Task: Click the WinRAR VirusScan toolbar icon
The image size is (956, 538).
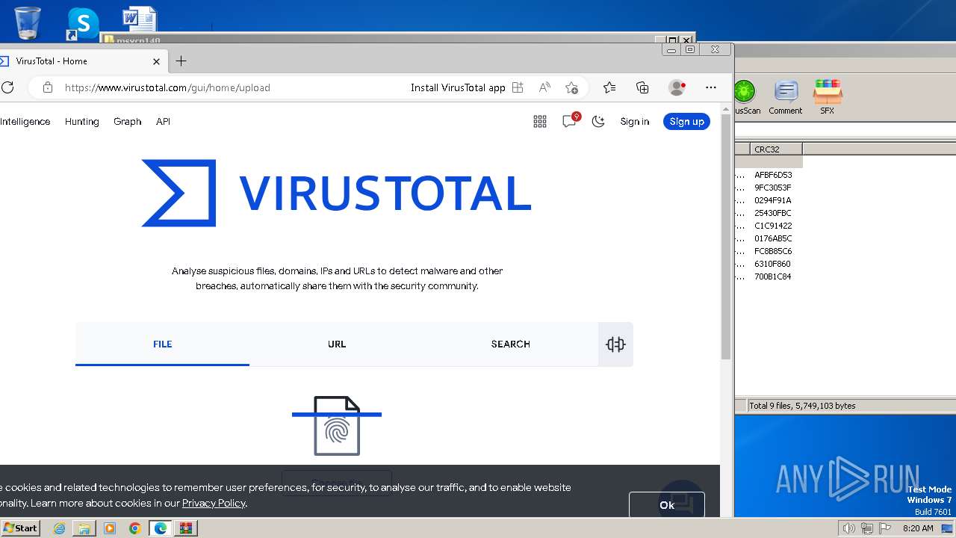Action: [745, 97]
